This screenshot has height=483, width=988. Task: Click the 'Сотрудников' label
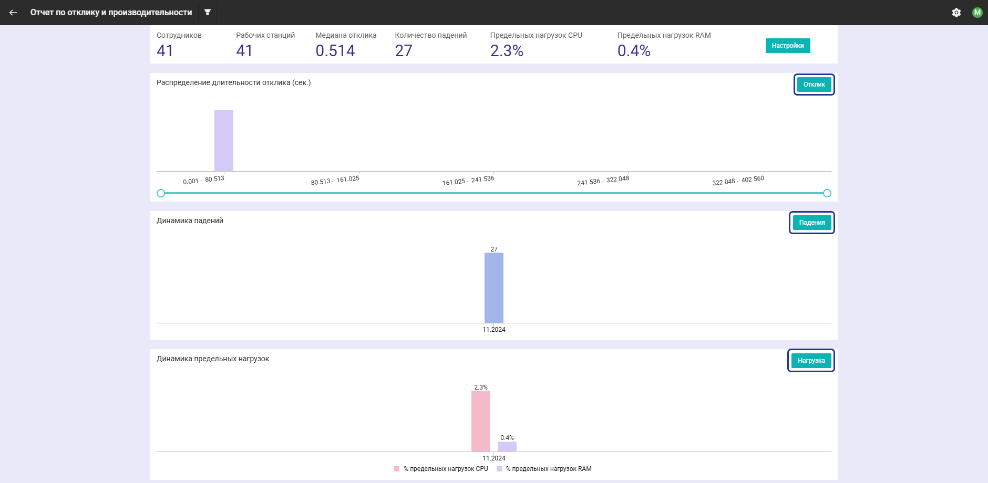point(179,35)
